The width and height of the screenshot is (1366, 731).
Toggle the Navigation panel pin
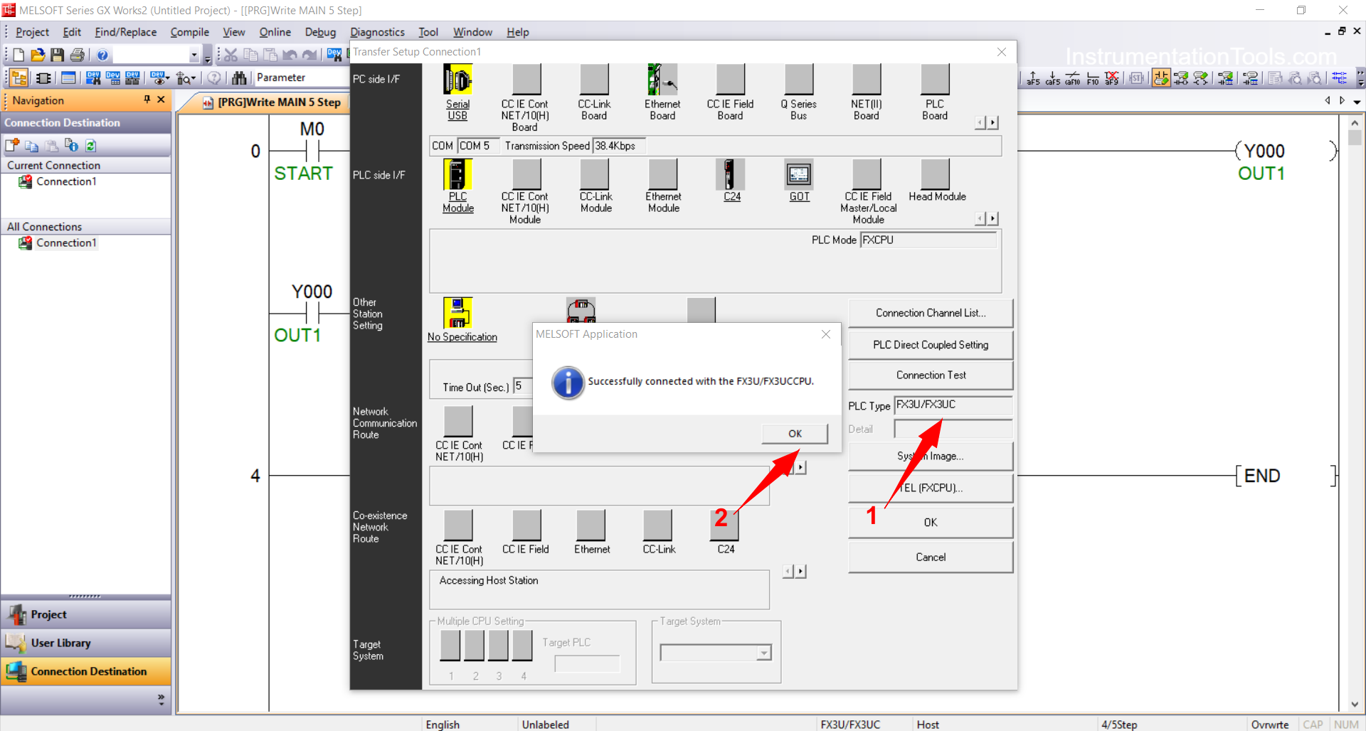click(x=147, y=100)
